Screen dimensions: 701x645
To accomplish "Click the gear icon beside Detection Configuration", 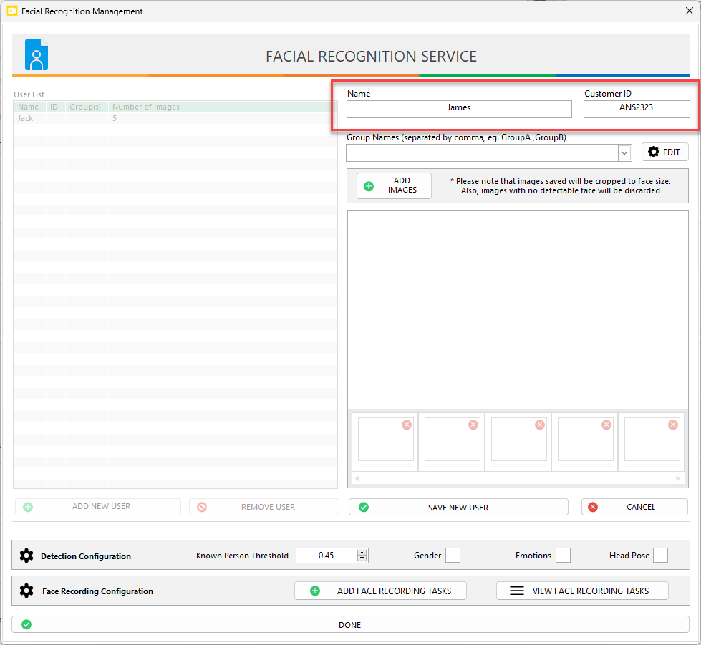I will click(26, 556).
